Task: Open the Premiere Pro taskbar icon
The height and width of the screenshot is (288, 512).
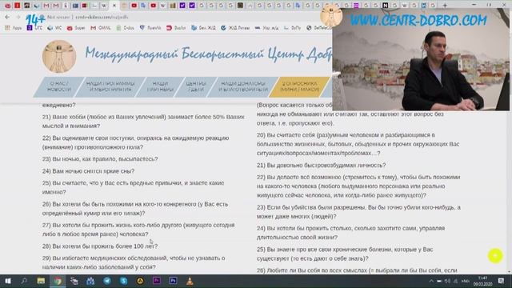Action: pos(157,281)
